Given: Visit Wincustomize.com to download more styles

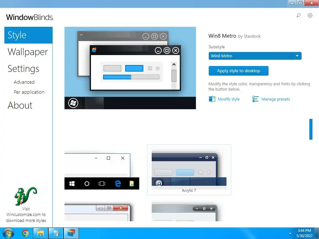Looking at the screenshot, I should 26,215.
